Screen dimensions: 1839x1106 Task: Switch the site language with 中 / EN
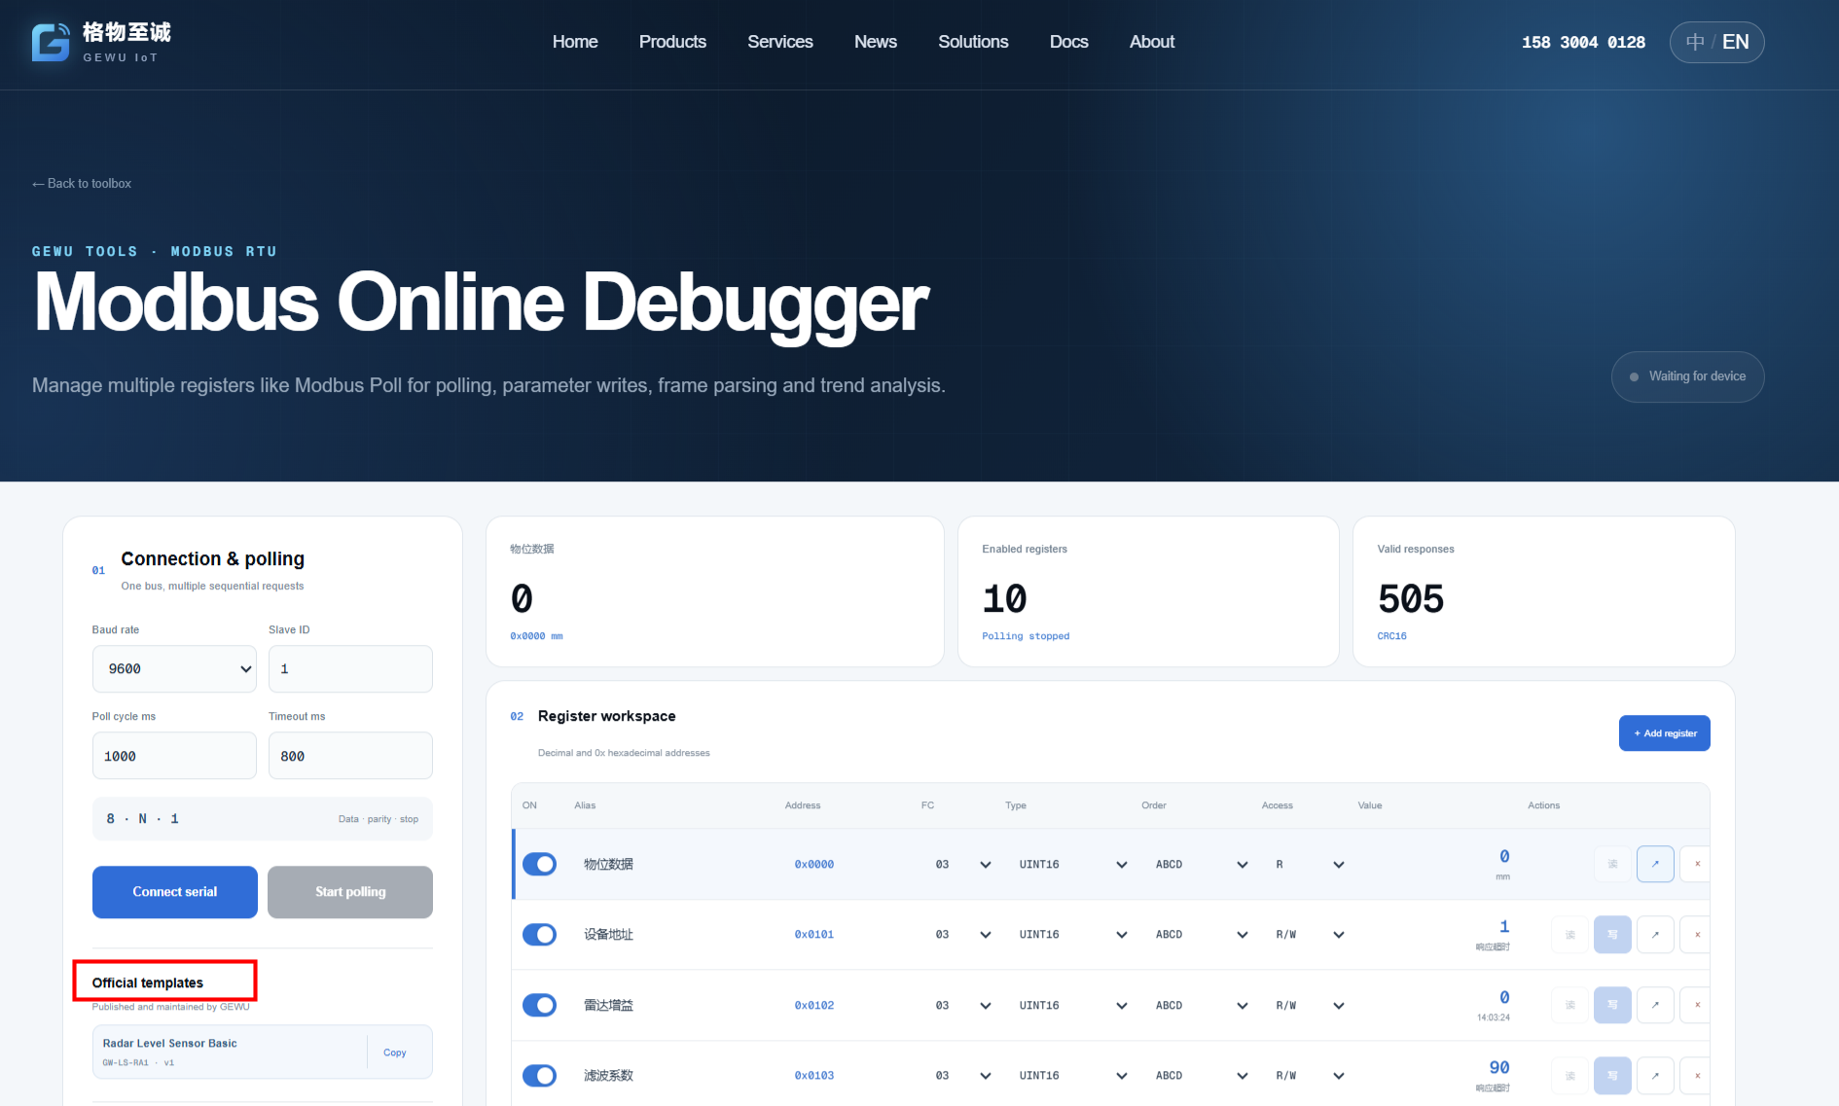pos(1716,42)
